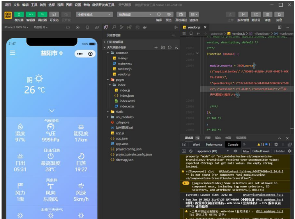Screen dimensions: 295x219
Task: Open runtime.js file
Action: coord(125,69)
